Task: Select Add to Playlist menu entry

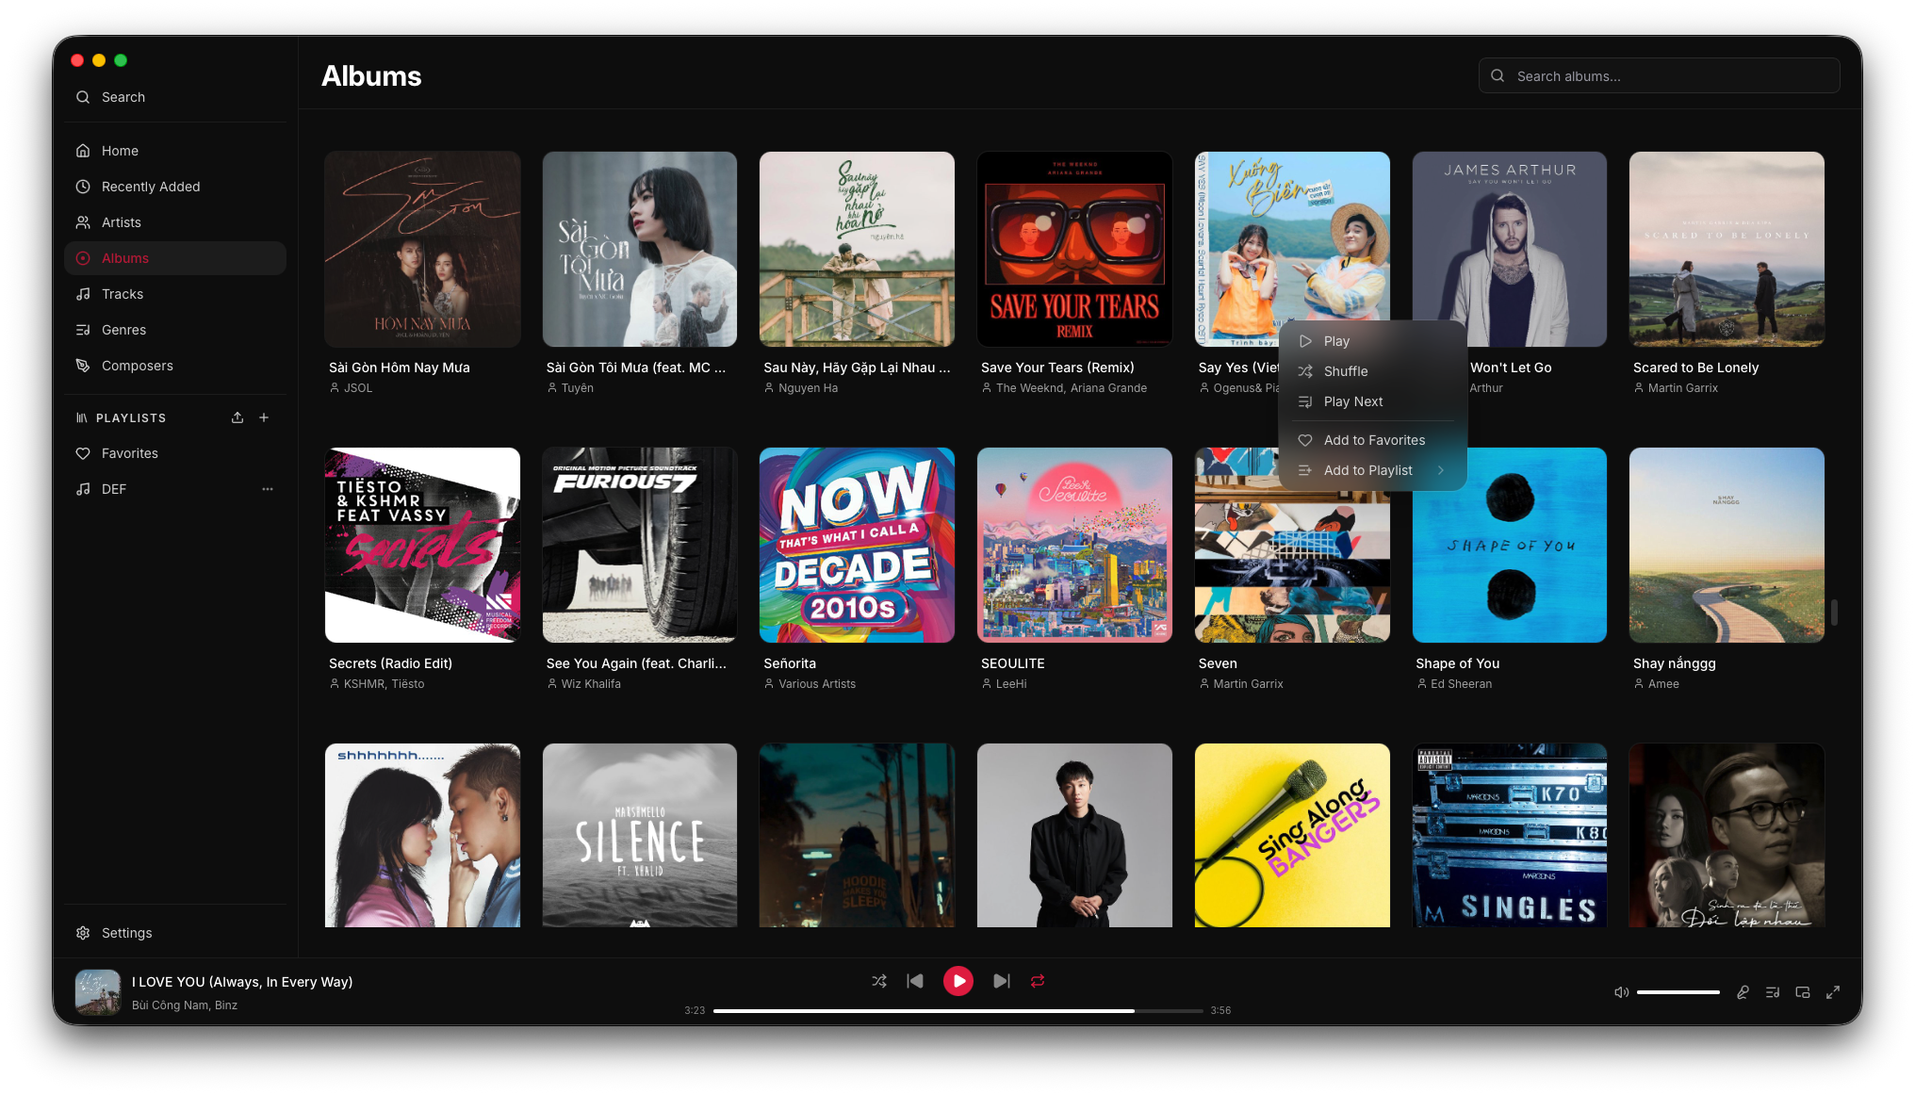Action: (1372, 470)
